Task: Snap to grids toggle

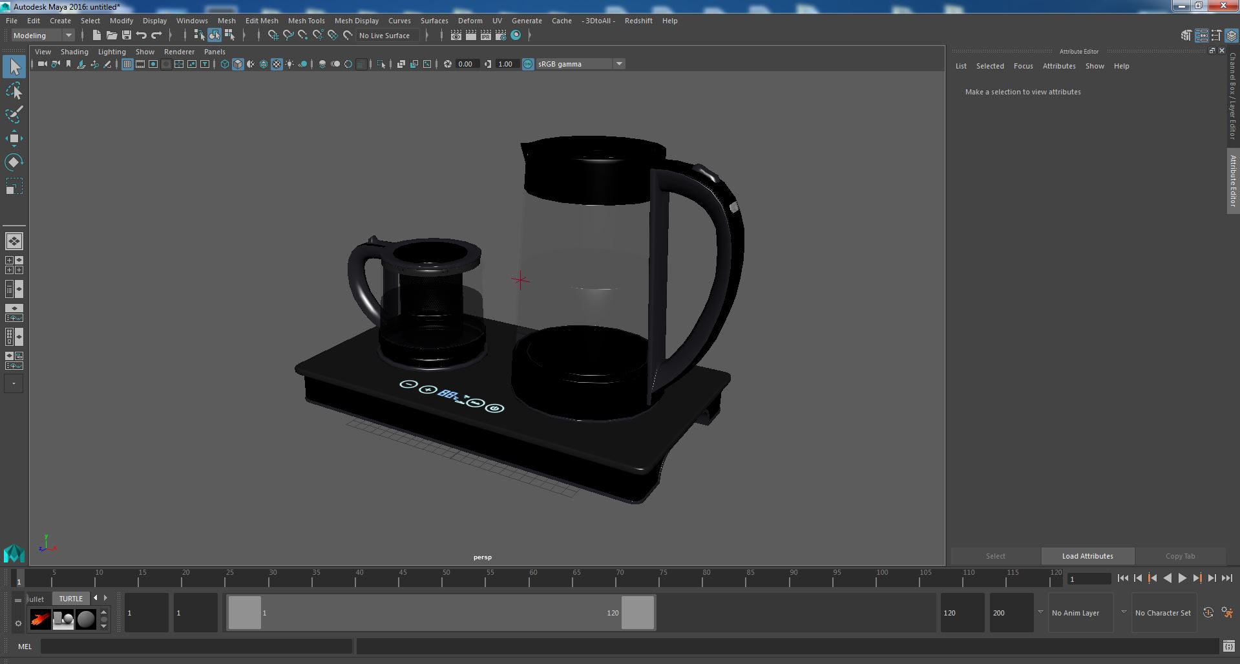Action: point(273,36)
